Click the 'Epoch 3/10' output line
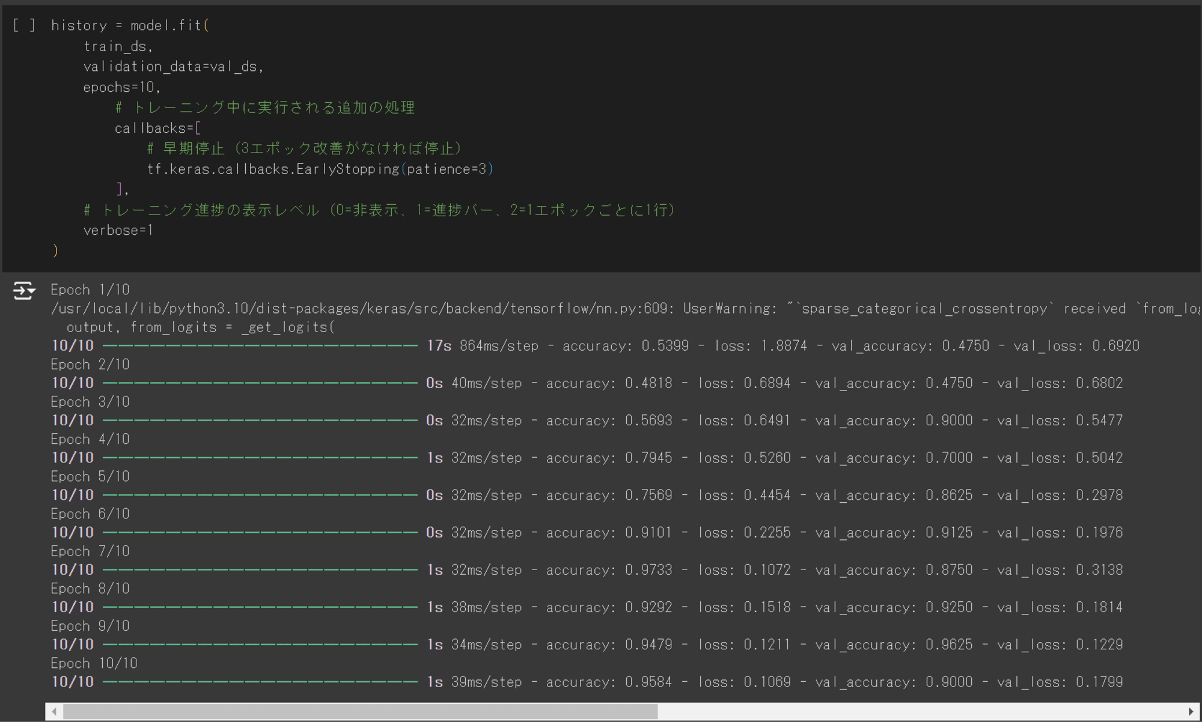Screen dimensions: 1202x722 pyautogui.click(x=90, y=402)
